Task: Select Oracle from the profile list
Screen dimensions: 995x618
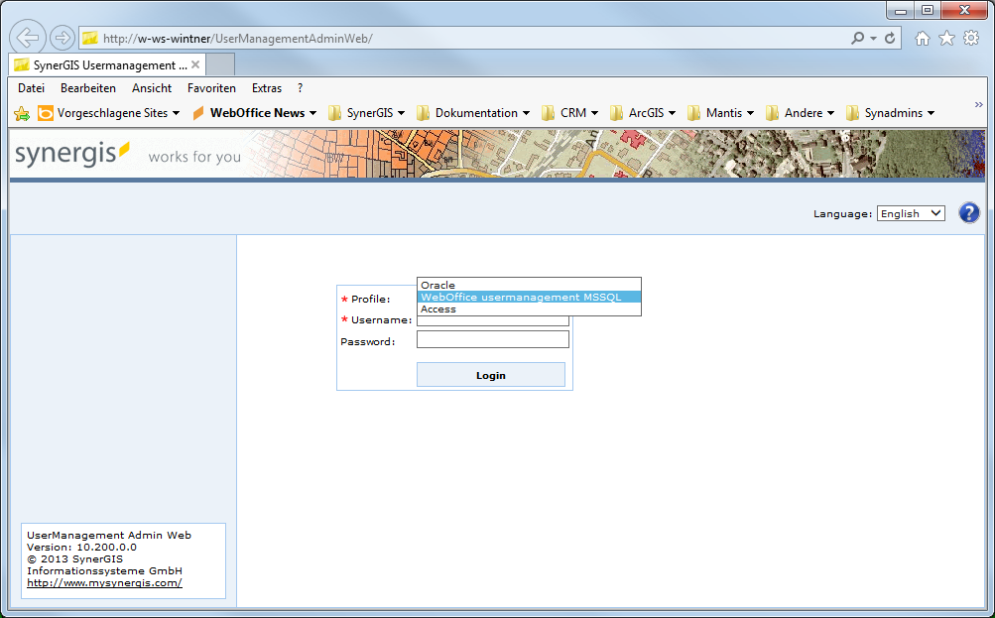Action: click(x=437, y=285)
